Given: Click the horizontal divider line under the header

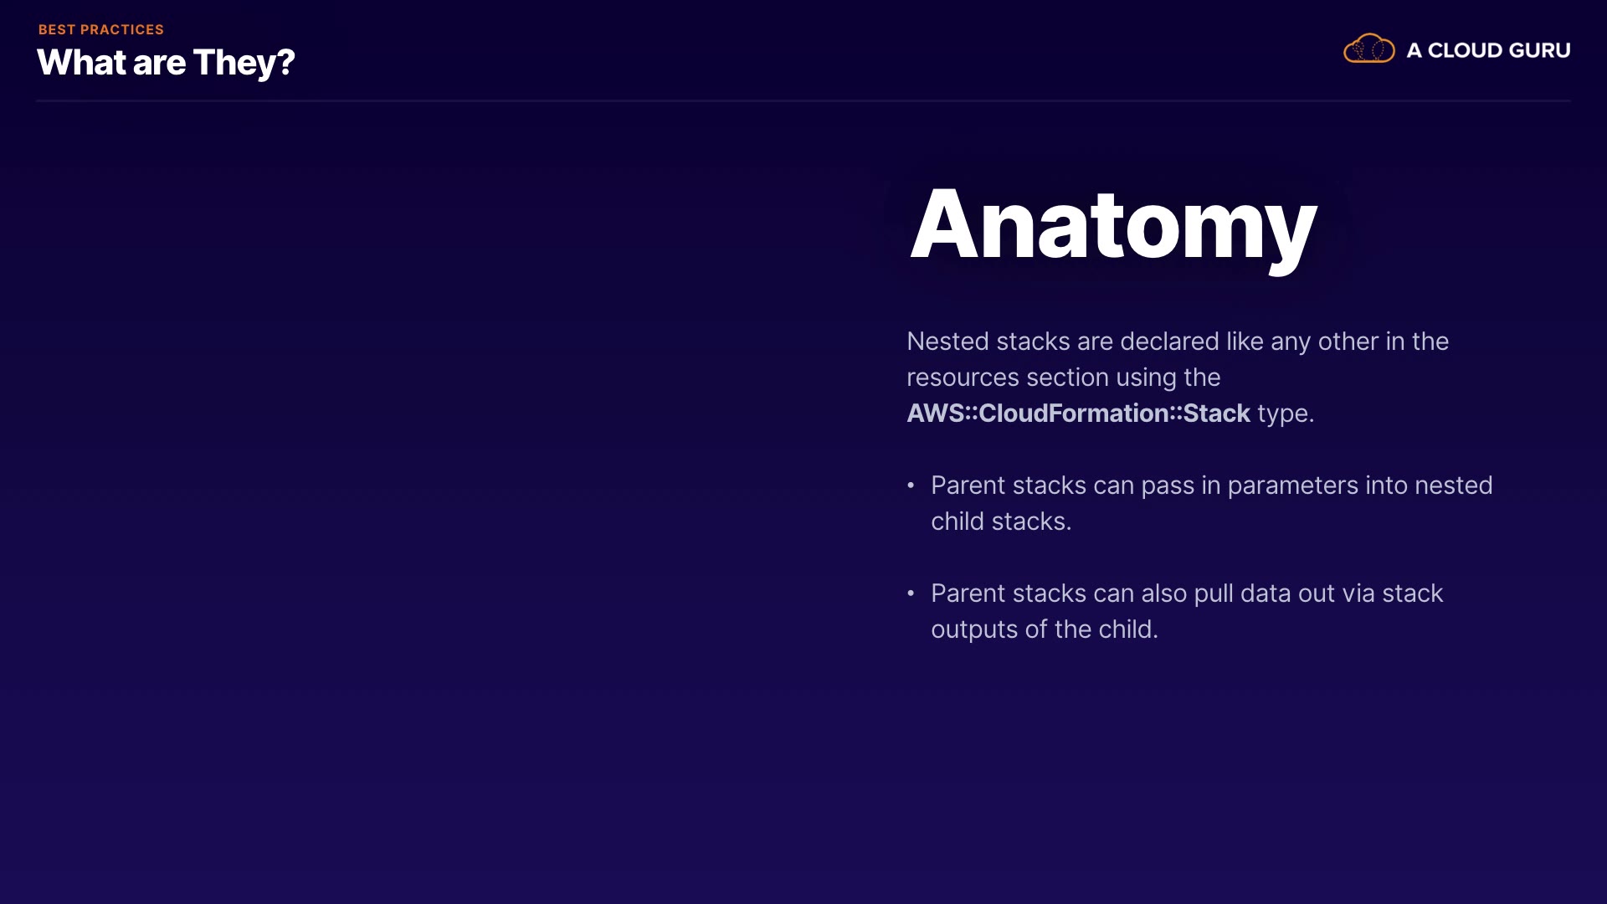Looking at the screenshot, I should 803,100.
